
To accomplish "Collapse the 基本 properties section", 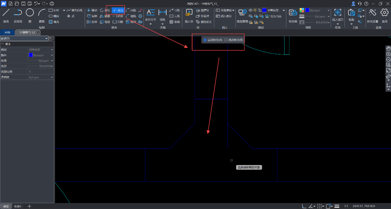I will [2, 44].
